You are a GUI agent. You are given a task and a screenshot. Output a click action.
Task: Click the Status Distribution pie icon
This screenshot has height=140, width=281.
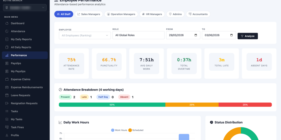[212, 122]
